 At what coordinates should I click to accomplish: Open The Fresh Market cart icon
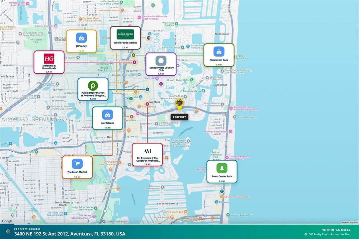point(77,164)
